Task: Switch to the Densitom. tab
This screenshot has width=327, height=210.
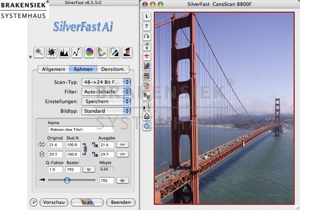Action: [x=113, y=69]
